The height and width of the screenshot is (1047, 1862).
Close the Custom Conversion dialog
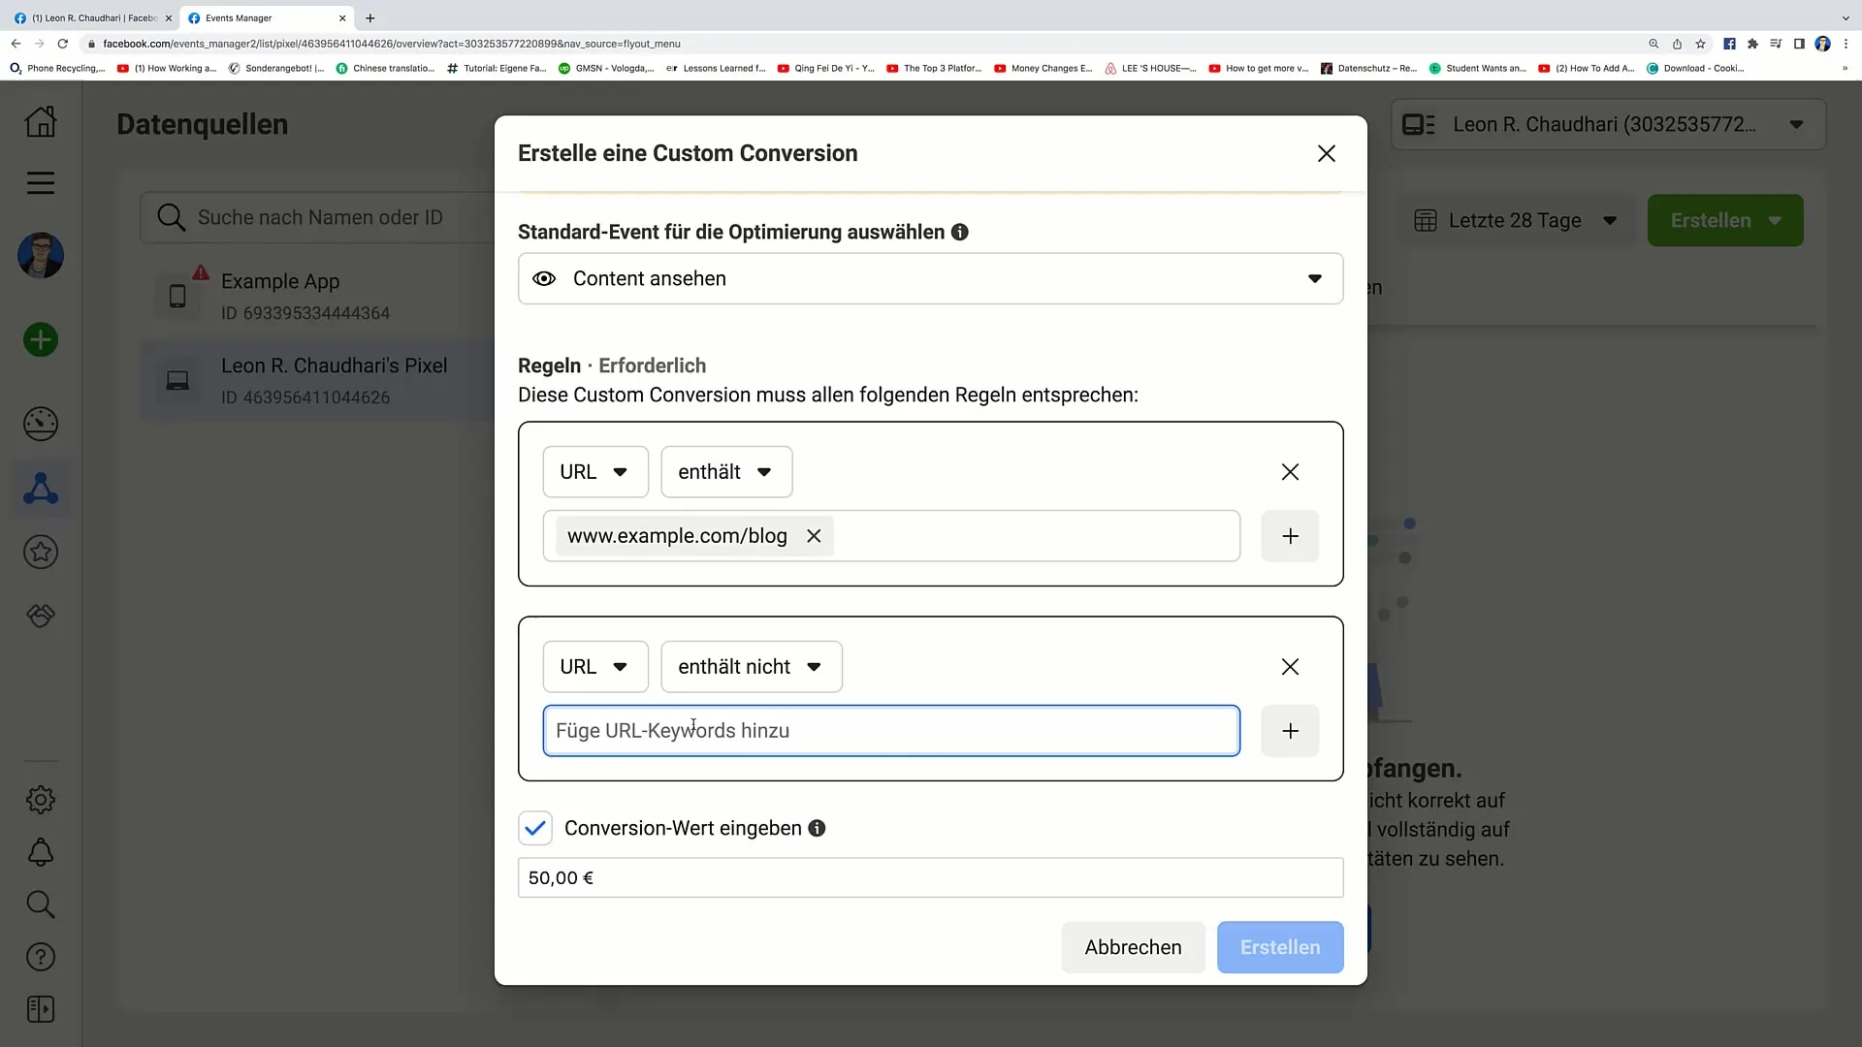click(1327, 153)
